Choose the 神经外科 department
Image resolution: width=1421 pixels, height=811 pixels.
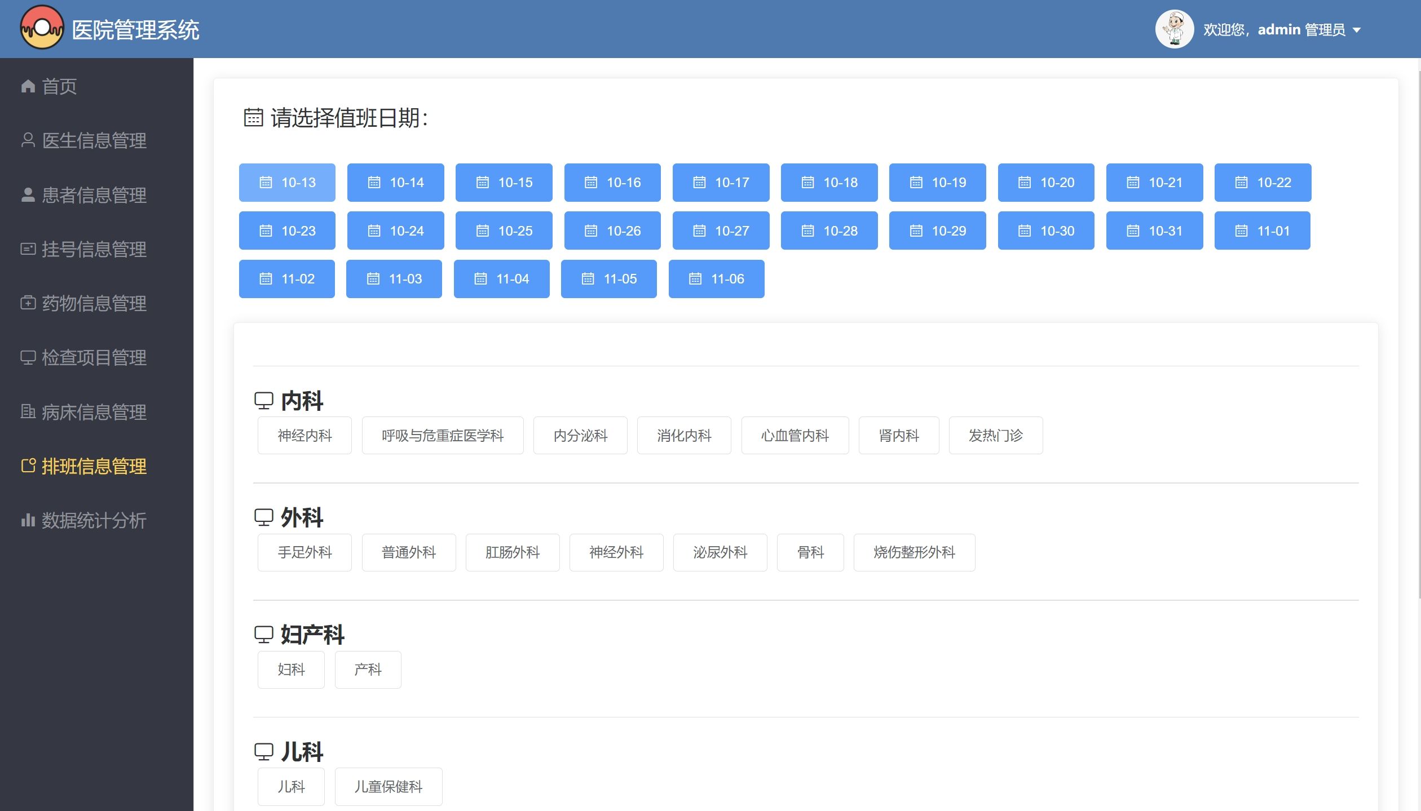click(616, 552)
